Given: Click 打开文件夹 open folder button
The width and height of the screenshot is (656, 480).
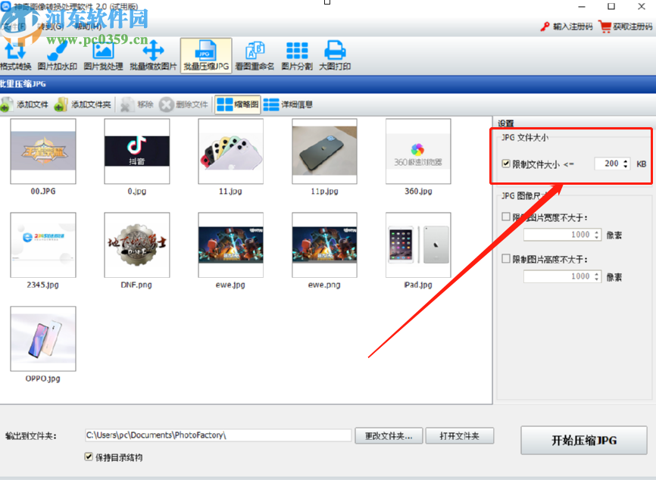Looking at the screenshot, I should point(459,435).
